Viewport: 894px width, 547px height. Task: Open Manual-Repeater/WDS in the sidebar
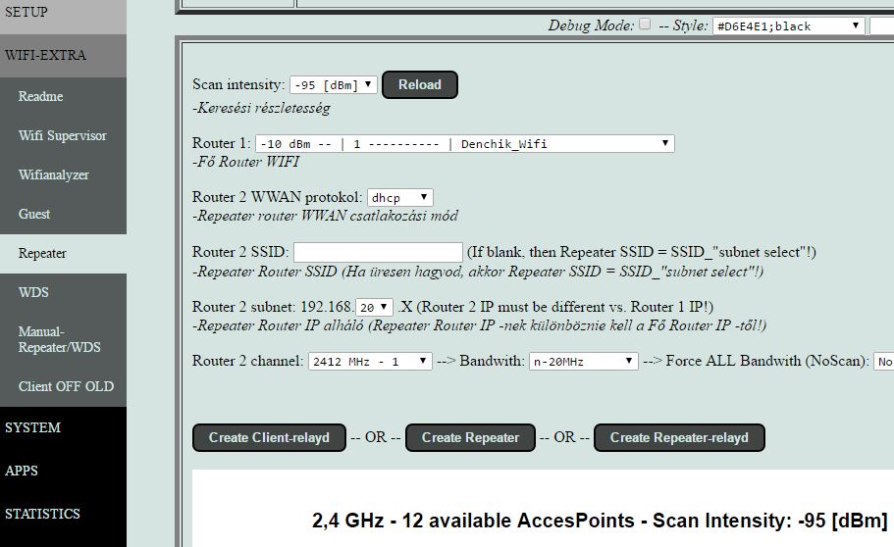(x=63, y=339)
